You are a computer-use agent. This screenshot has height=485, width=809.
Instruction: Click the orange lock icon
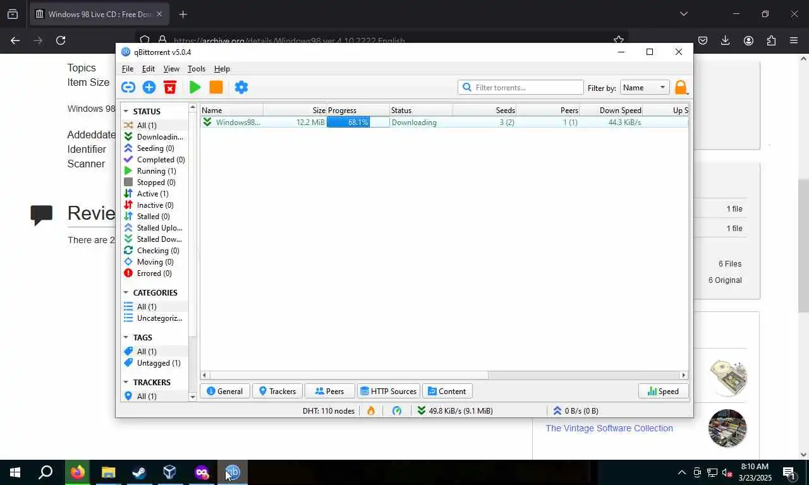point(681,88)
